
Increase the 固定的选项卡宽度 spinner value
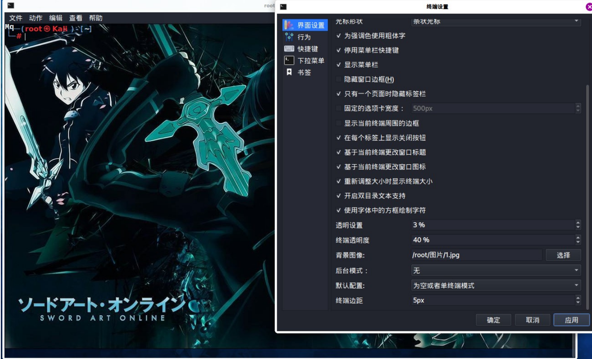[578, 106]
